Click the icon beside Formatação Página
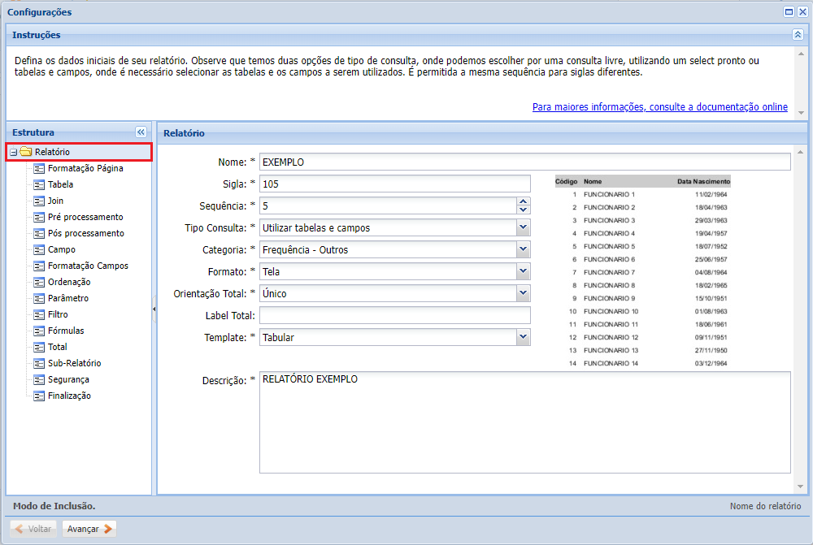The height and width of the screenshot is (545, 813). click(x=39, y=168)
